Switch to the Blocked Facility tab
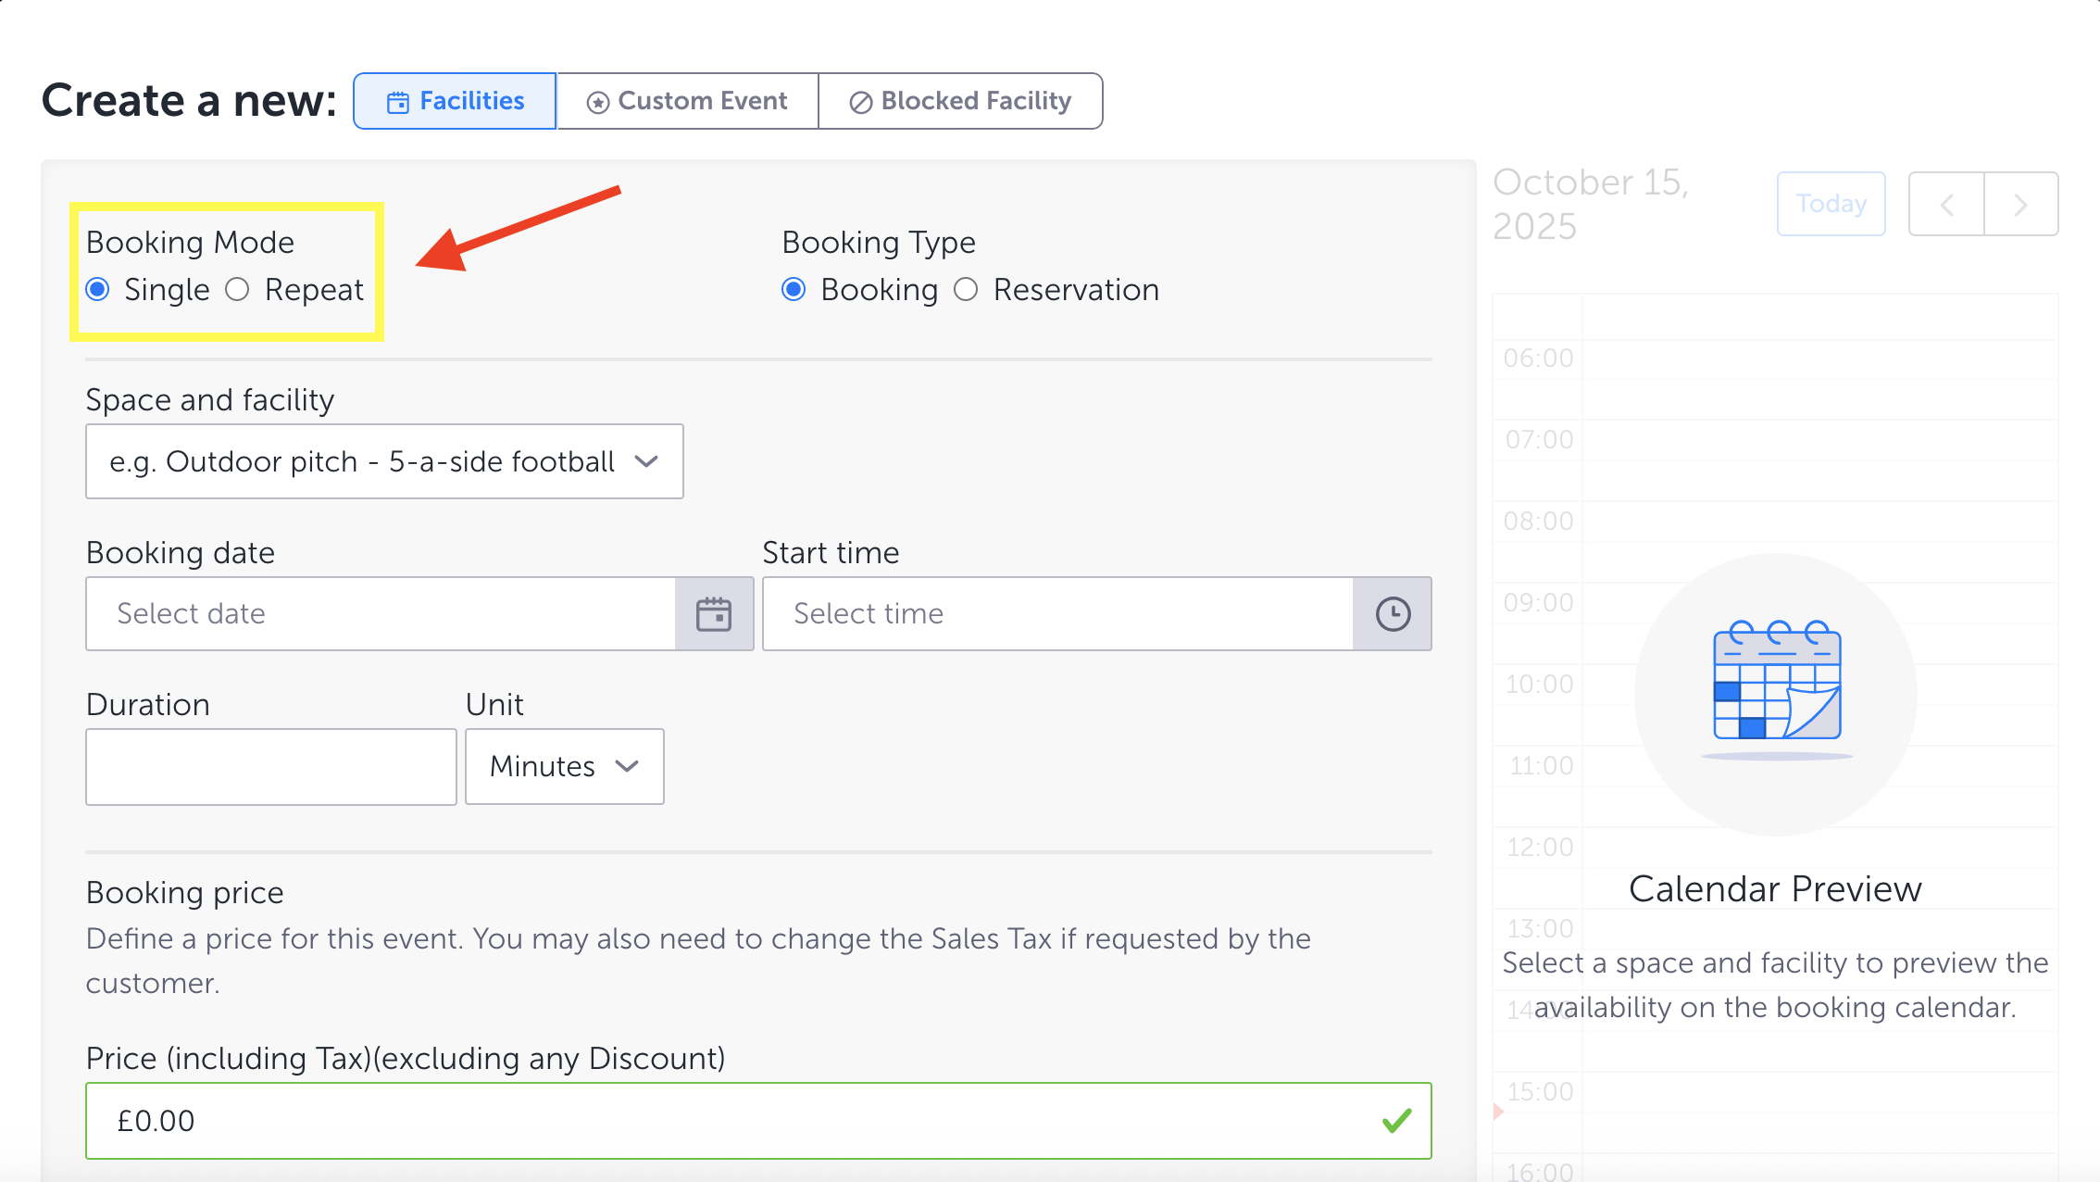Viewport: 2100px width, 1182px height. [960, 101]
